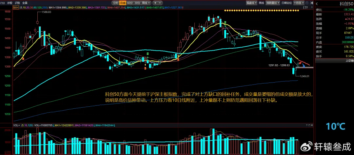Expand the 操盘线 dropdown
This screenshot has height=155, width=354.
point(251,3)
